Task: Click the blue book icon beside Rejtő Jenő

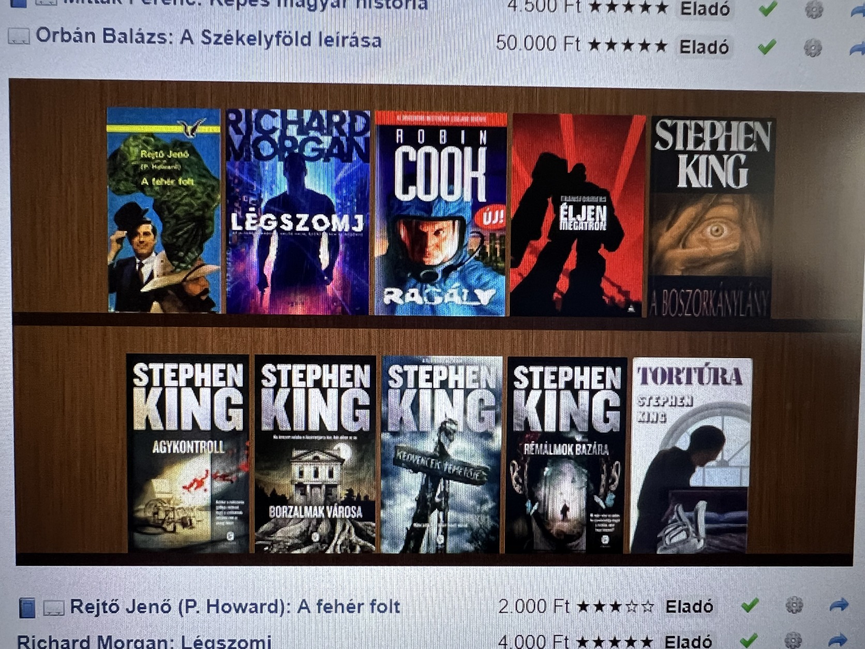Action: pos(27,608)
